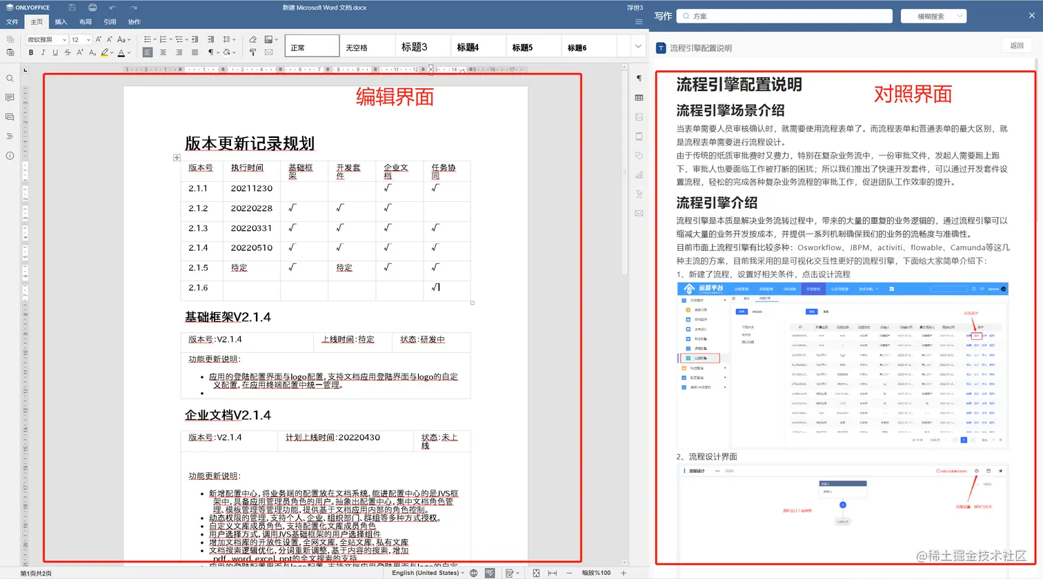This screenshot has width=1043, height=579.
Task: Apply the 无空格 style
Action: point(368,46)
